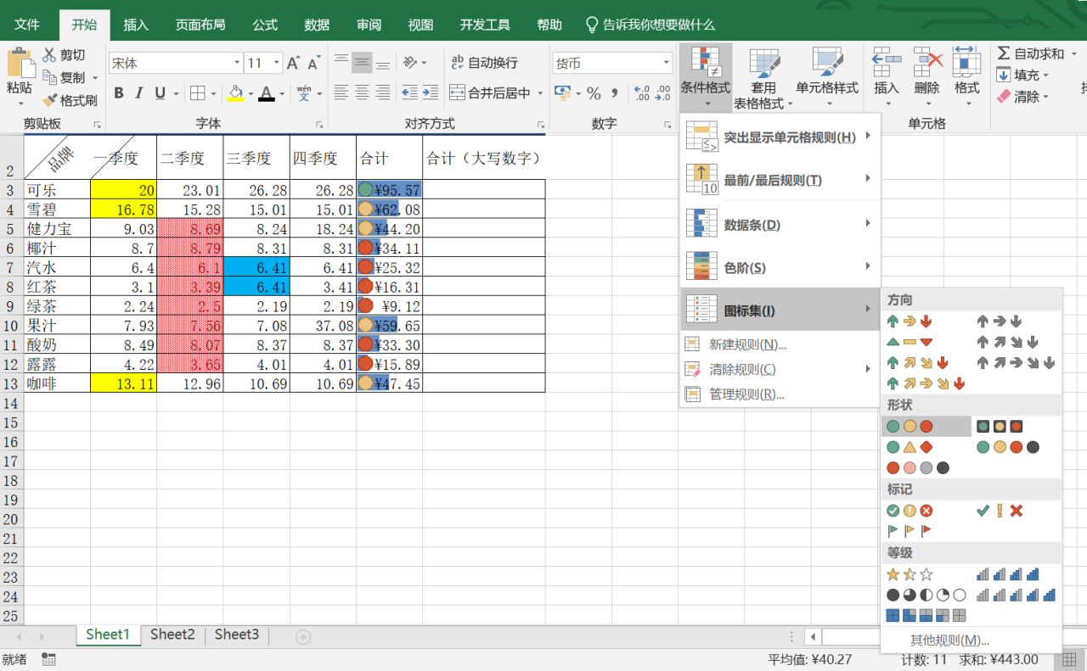Viewport: 1087px width, 671px height.
Task: Toggle italic formatting
Action: click(x=139, y=93)
